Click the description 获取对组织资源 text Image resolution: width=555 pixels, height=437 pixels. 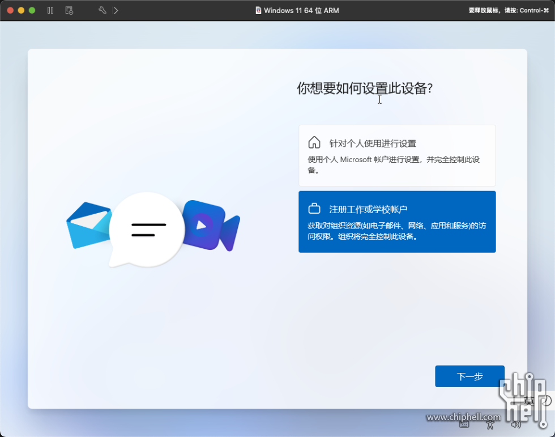[397, 231]
